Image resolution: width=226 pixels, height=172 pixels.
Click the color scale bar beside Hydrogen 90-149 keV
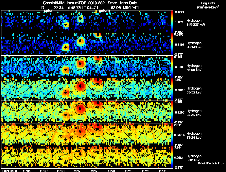point(172,44)
